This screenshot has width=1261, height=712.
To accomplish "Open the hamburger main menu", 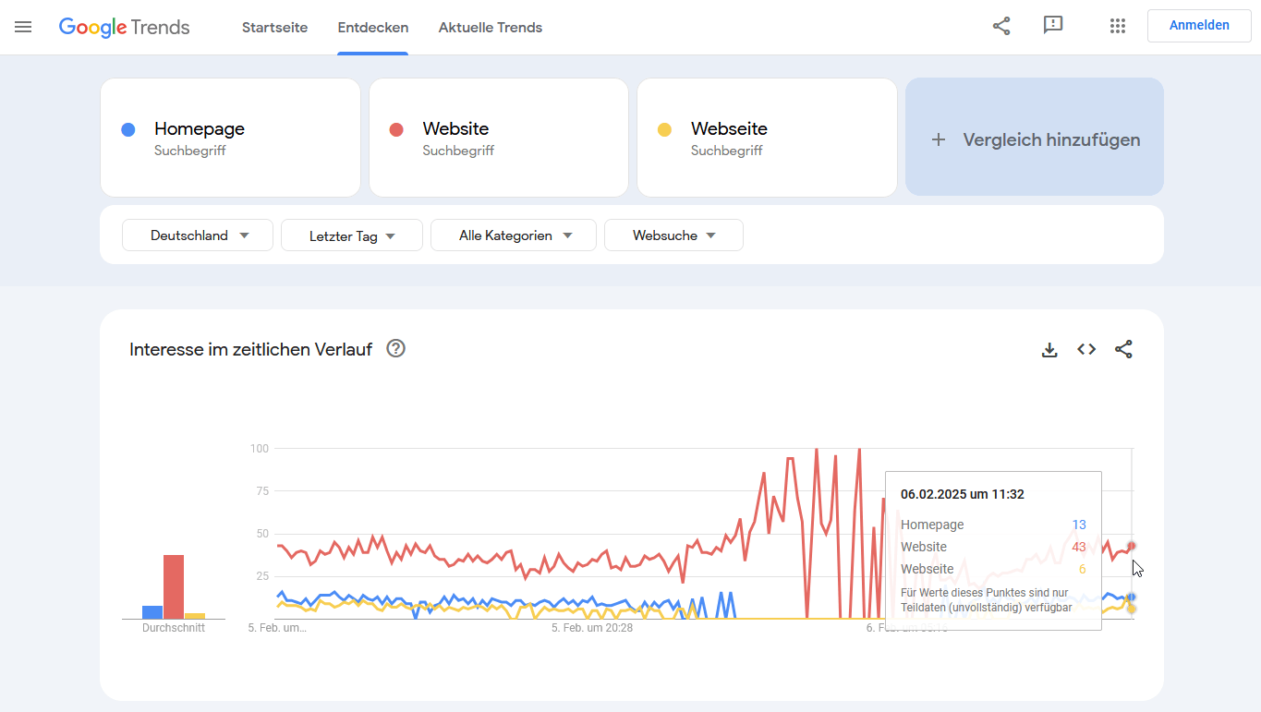I will point(23,27).
